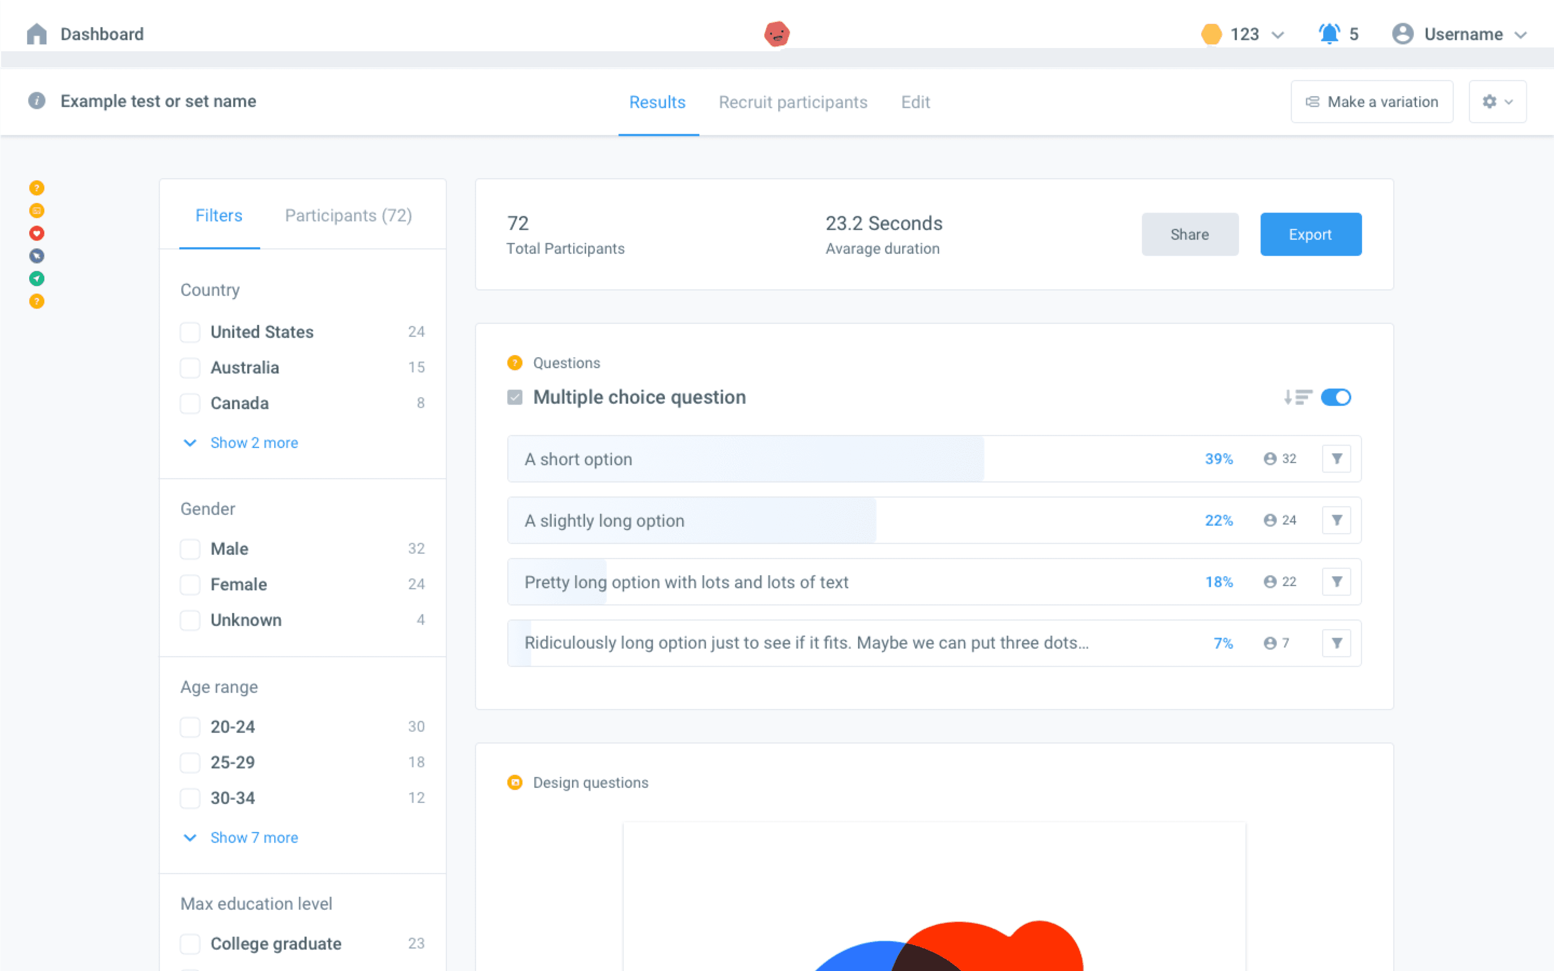Image resolution: width=1554 pixels, height=971 pixels.
Task: Click 'A slightly long option' result bar
Action: [x=933, y=520]
